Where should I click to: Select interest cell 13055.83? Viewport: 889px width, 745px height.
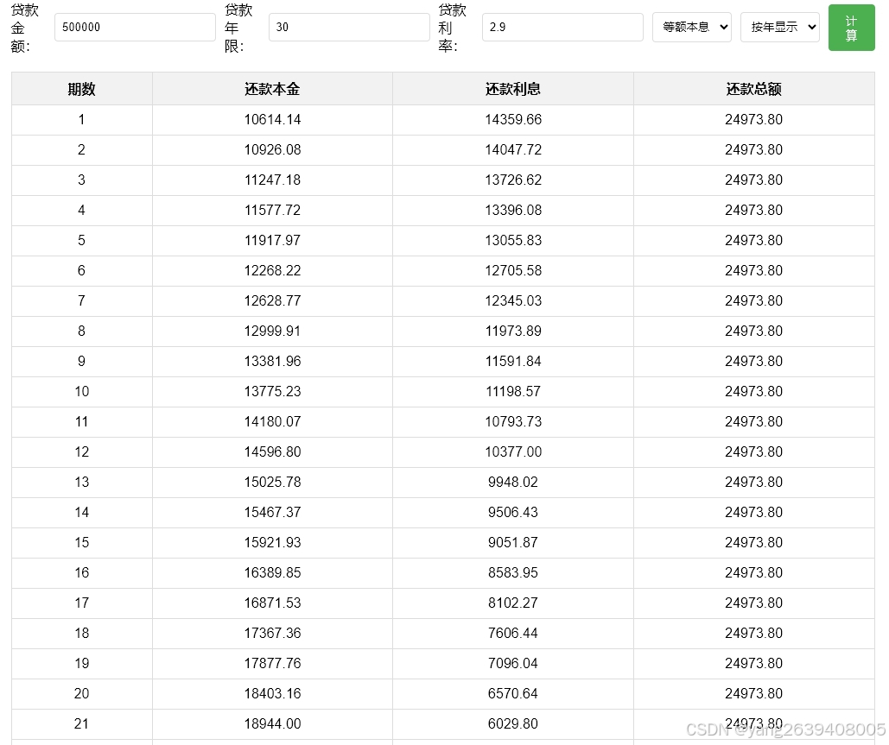click(513, 240)
